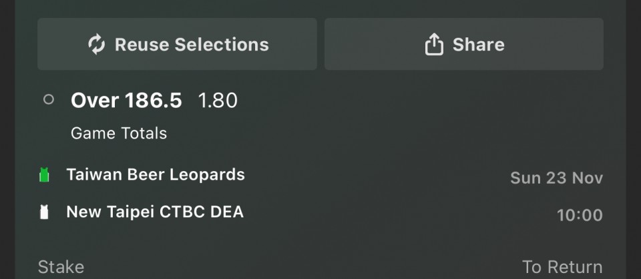The width and height of the screenshot is (641, 279).
Task: Click the dark strip above the buttons
Action: (x=320, y=7)
